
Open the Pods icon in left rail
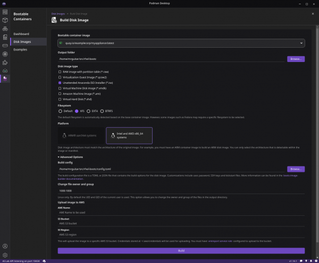5,29
